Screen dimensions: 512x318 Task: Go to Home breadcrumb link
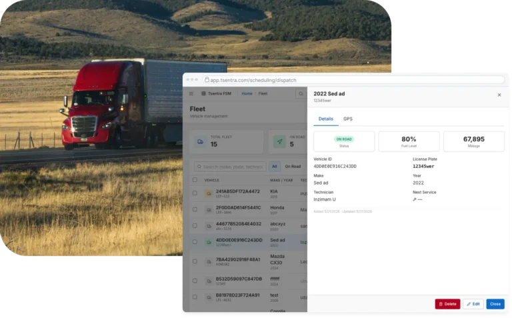pos(247,94)
